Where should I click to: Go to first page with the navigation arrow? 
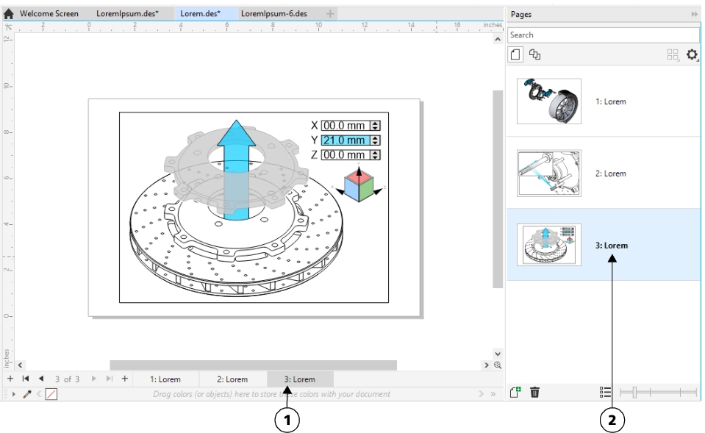(26, 379)
